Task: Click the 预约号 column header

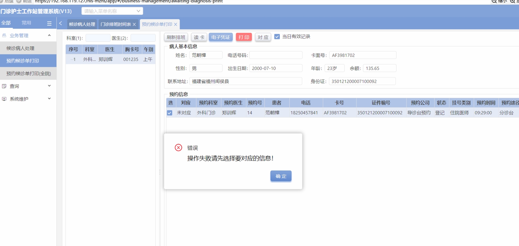Action: (x=255, y=103)
